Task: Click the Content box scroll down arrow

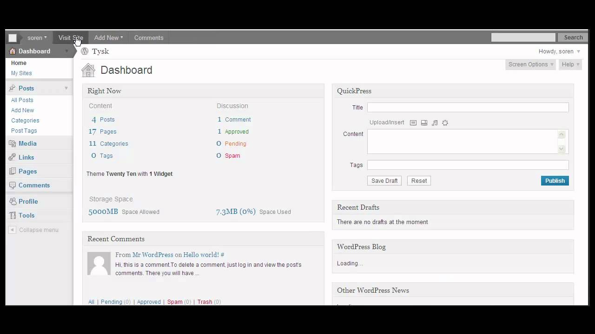Action: coord(562,149)
